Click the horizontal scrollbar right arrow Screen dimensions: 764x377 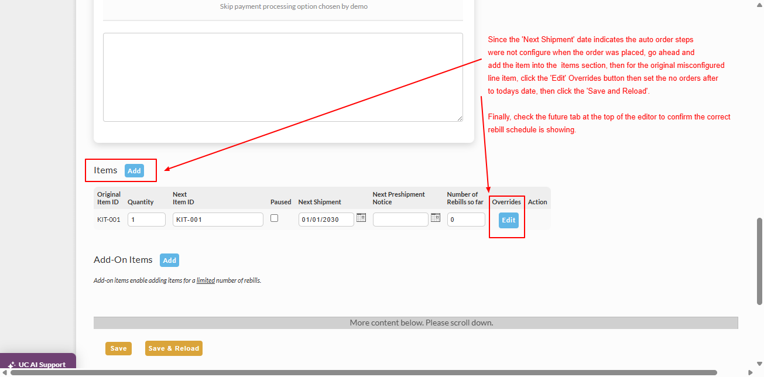pos(751,372)
